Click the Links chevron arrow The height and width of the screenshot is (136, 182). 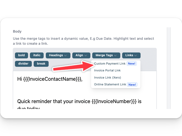pos(136,55)
